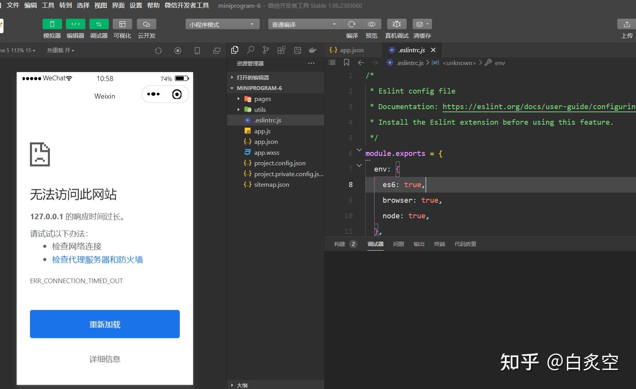The image size is (636, 389).
Task: Open the 设置 menu
Action: 136,5
